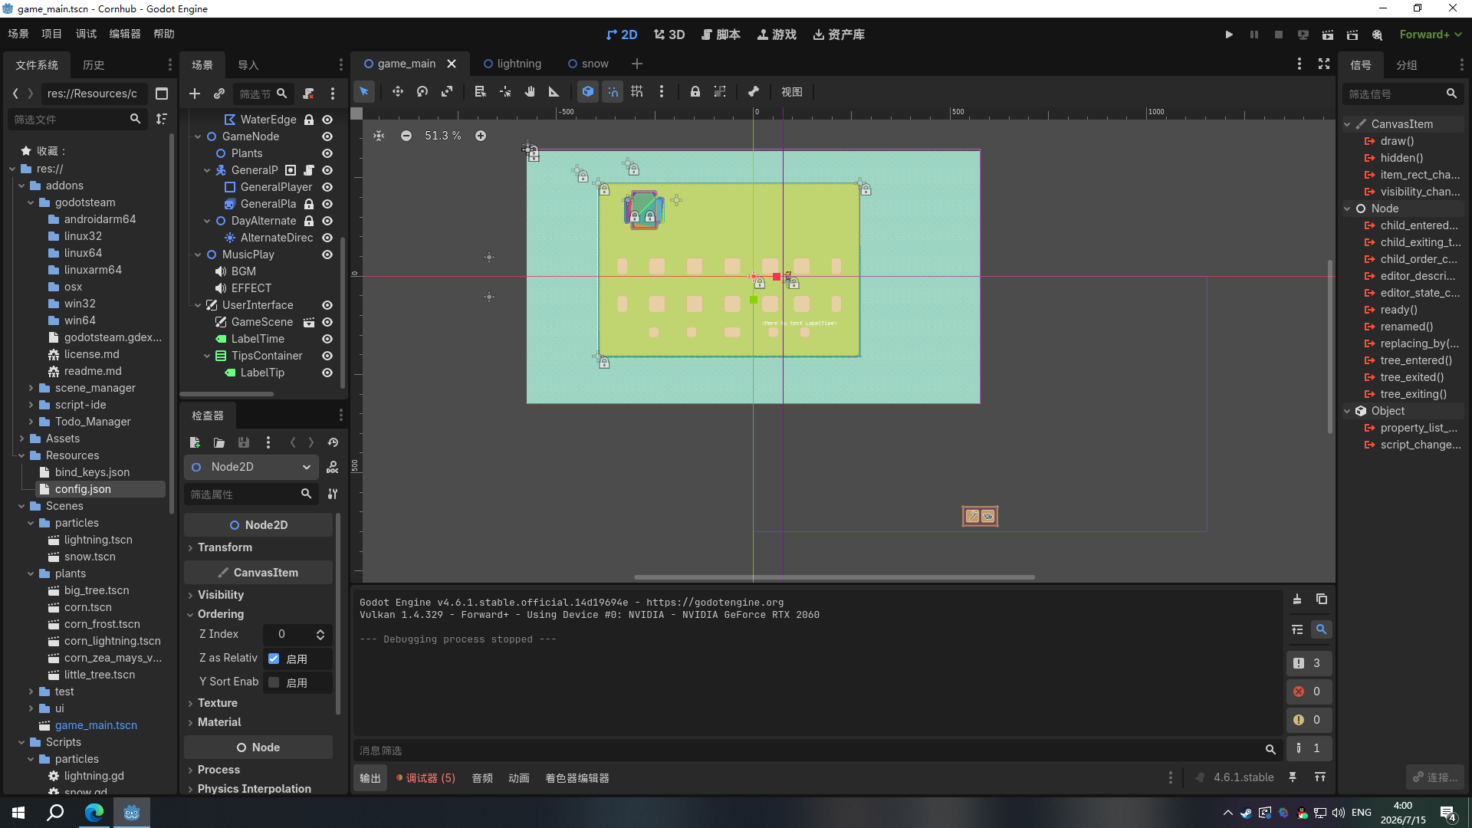Collapse the MusicPlay node in scene tree
Image resolution: width=1472 pixels, height=828 pixels.
point(198,255)
